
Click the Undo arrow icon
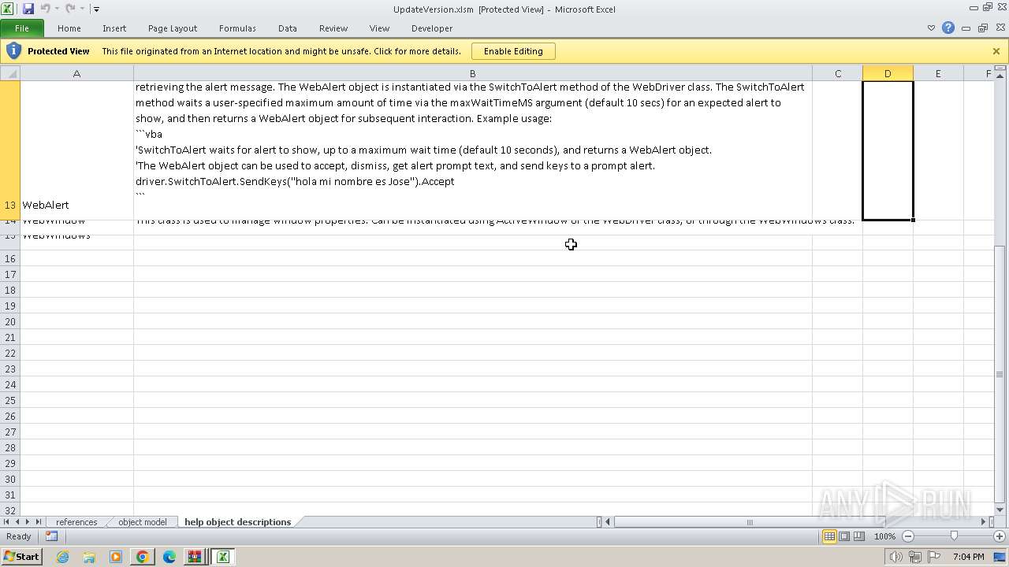click(45, 9)
